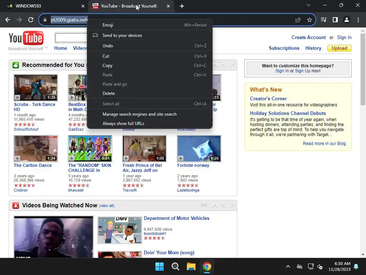366x275 pixels.
Task: Open the Scrubs - Turk Dance thumbnail
Action: coord(36,88)
